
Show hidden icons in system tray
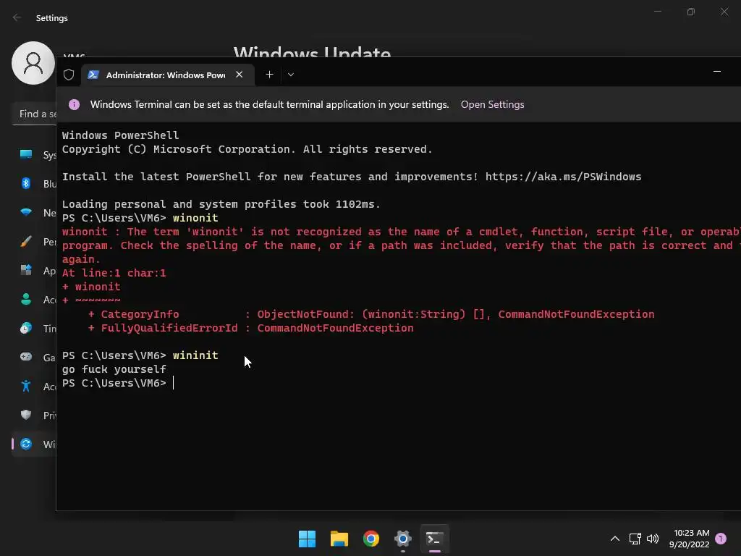pos(615,539)
